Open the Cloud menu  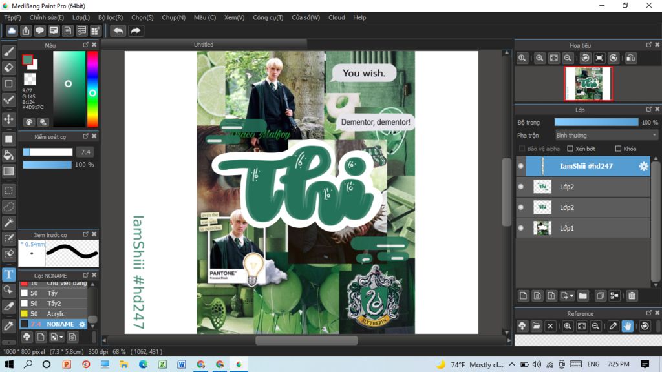[336, 17]
